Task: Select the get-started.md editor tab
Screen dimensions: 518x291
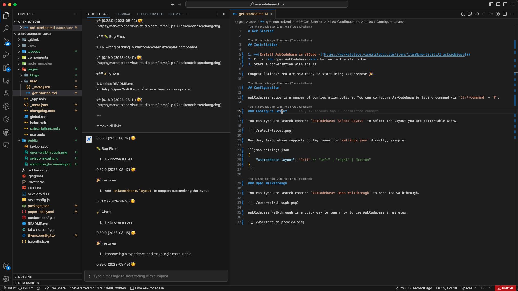Action: pyautogui.click(x=251, y=14)
